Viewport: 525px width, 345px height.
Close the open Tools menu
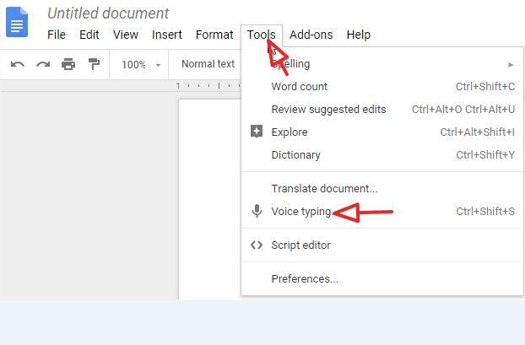pyautogui.click(x=262, y=35)
